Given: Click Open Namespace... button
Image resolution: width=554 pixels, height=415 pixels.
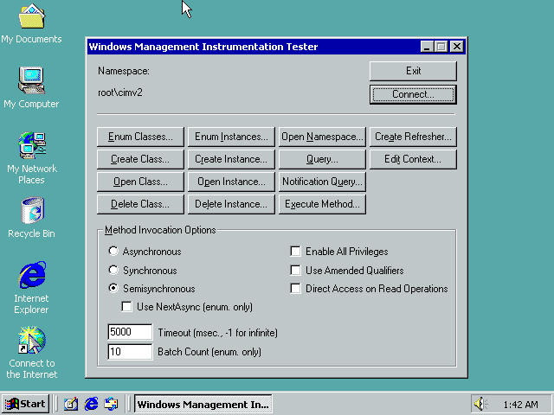Looking at the screenshot, I should [x=322, y=137].
